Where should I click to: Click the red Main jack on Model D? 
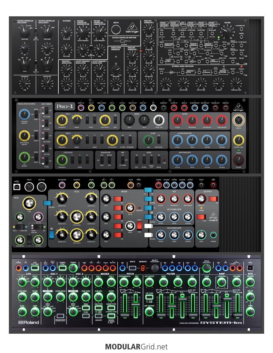(x=213, y=185)
